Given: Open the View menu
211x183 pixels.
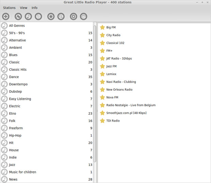Looking at the screenshot, I should coord(23,8).
